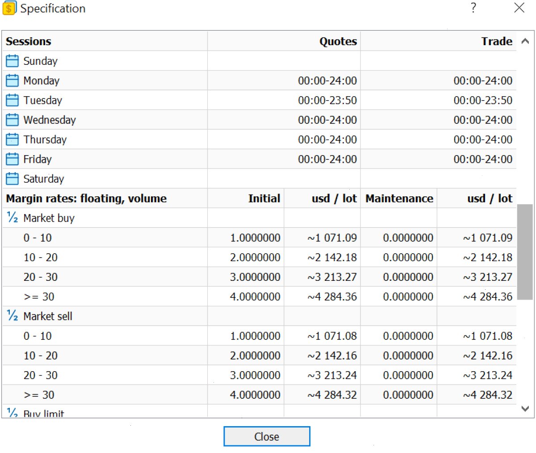Viewport: 536px width, 453px height.
Task: Click the Monday calendar icon
Action: pos(13,80)
